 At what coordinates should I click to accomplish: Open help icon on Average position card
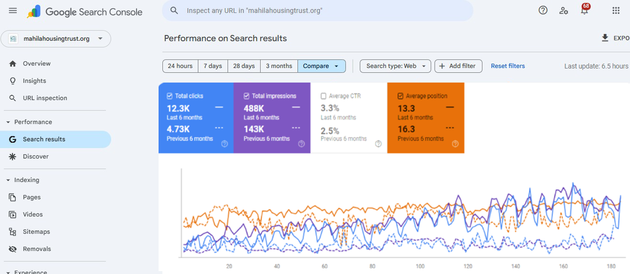coord(455,144)
